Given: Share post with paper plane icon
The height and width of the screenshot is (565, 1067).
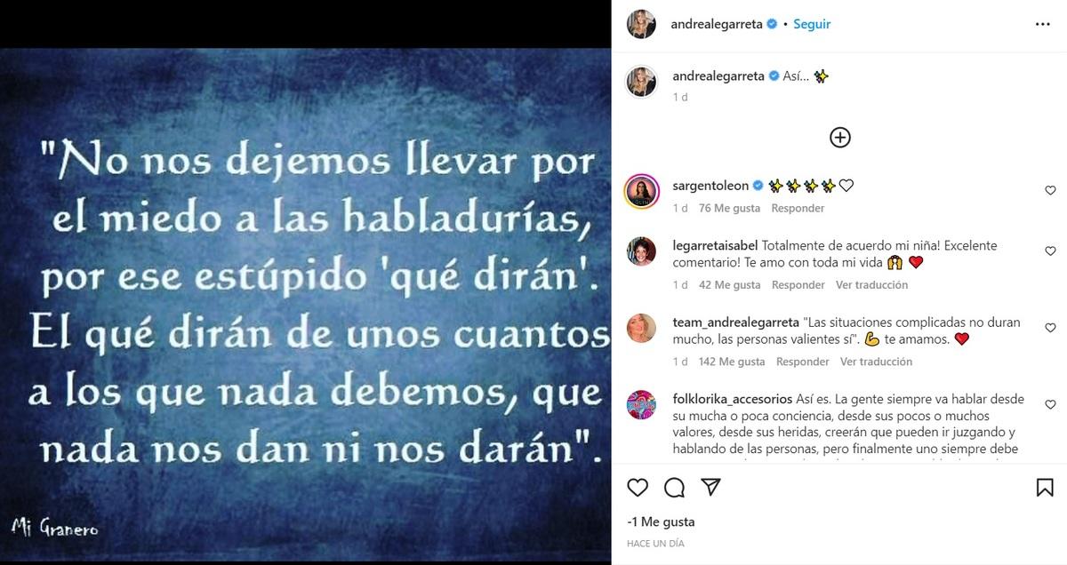Looking at the screenshot, I should 710,487.
